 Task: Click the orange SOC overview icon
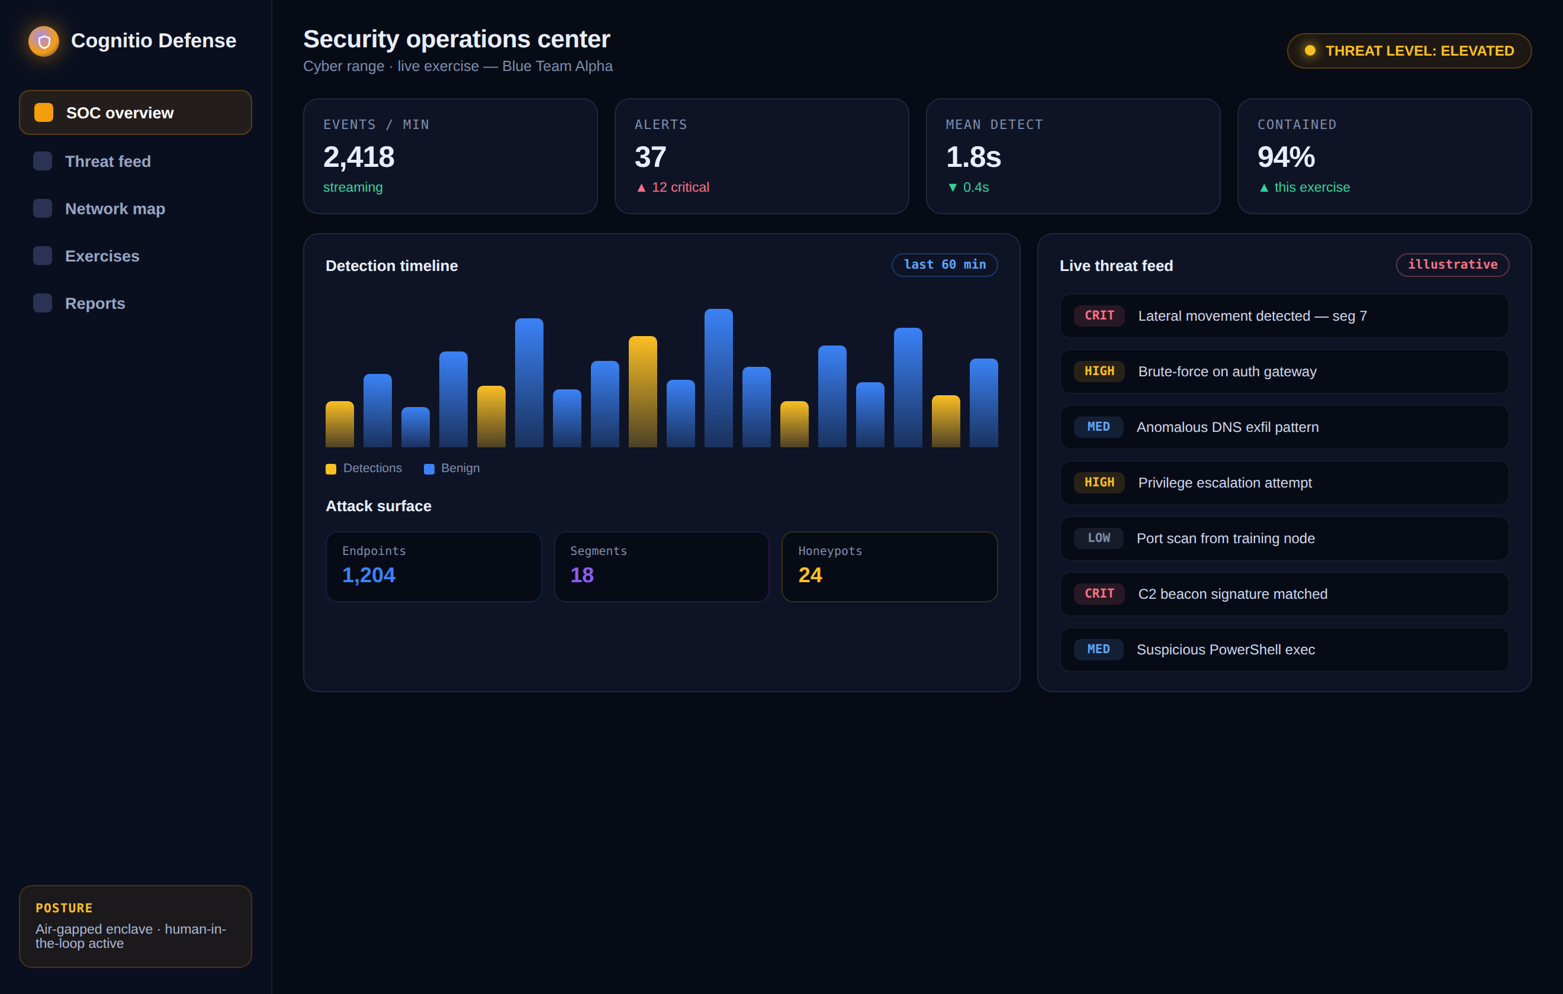pos(43,112)
